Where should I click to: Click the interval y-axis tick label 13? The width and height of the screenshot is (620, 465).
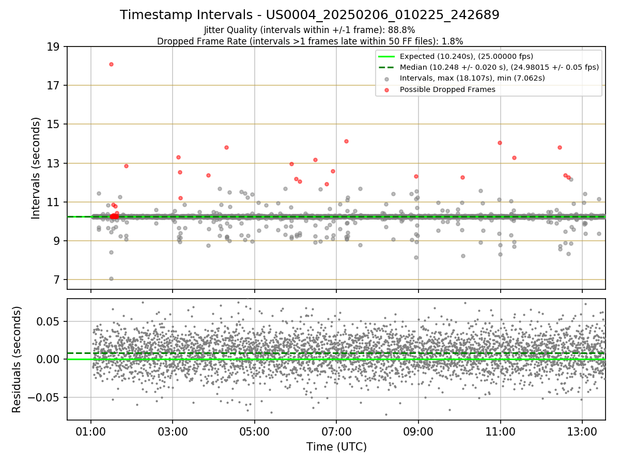point(54,163)
